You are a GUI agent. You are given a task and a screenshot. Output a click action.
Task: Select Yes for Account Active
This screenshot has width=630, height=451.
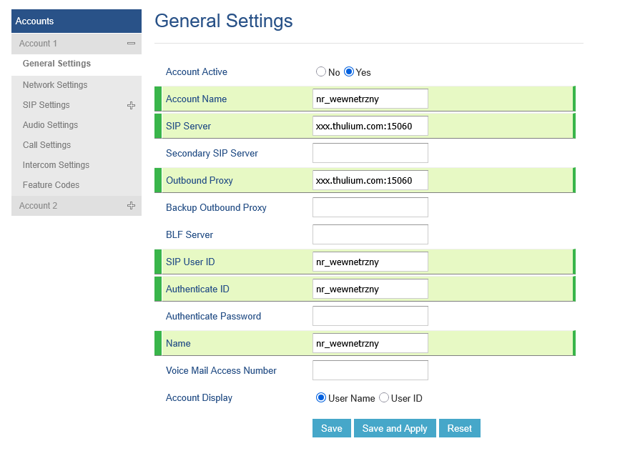(x=349, y=72)
